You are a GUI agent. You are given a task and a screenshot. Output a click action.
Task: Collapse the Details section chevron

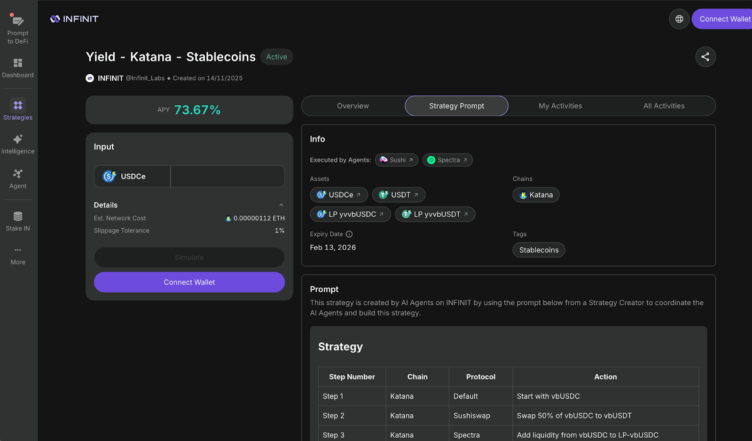[x=281, y=205]
